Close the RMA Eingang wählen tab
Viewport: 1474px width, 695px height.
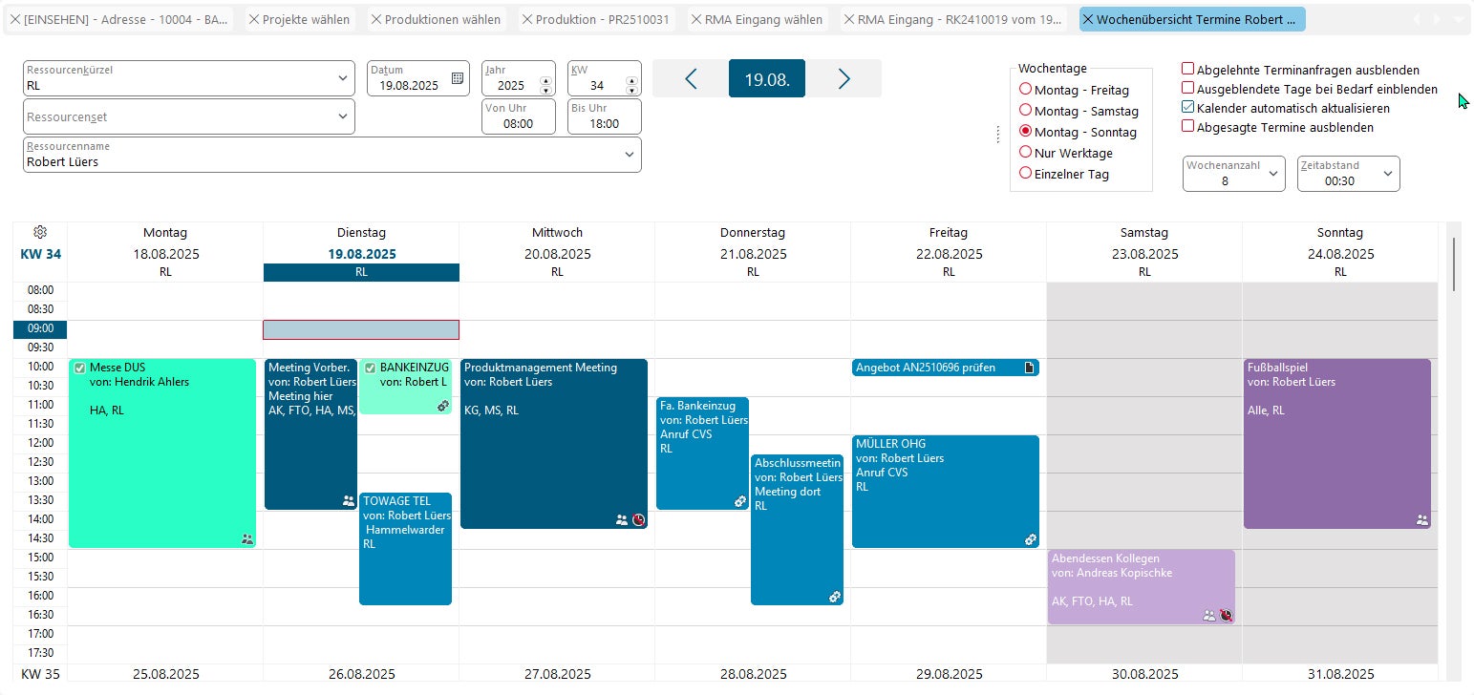point(696,19)
